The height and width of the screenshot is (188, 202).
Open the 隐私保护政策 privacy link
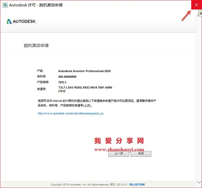(137, 184)
